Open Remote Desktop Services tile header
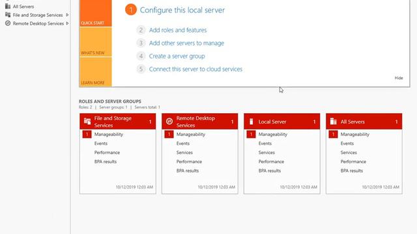This screenshot has width=417, height=234. tap(200, 122)
